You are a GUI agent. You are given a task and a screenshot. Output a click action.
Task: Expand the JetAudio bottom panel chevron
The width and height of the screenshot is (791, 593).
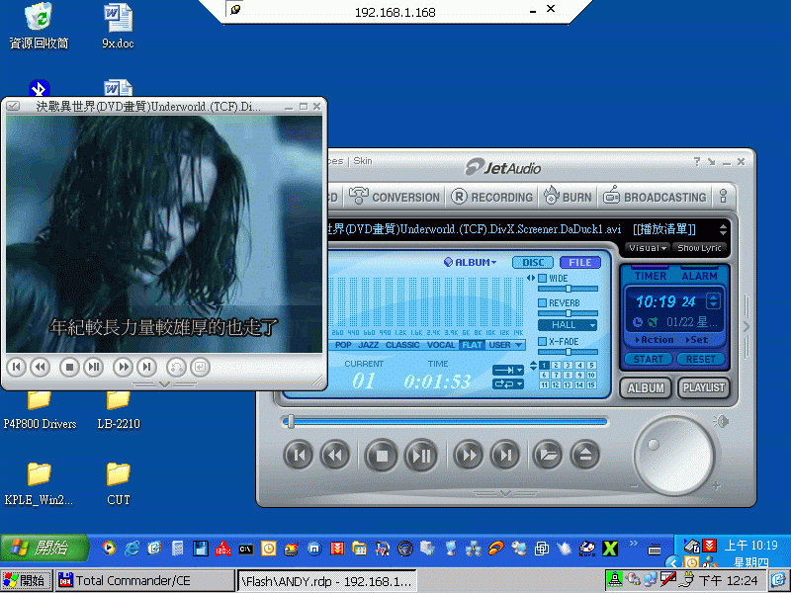[506, 493]
